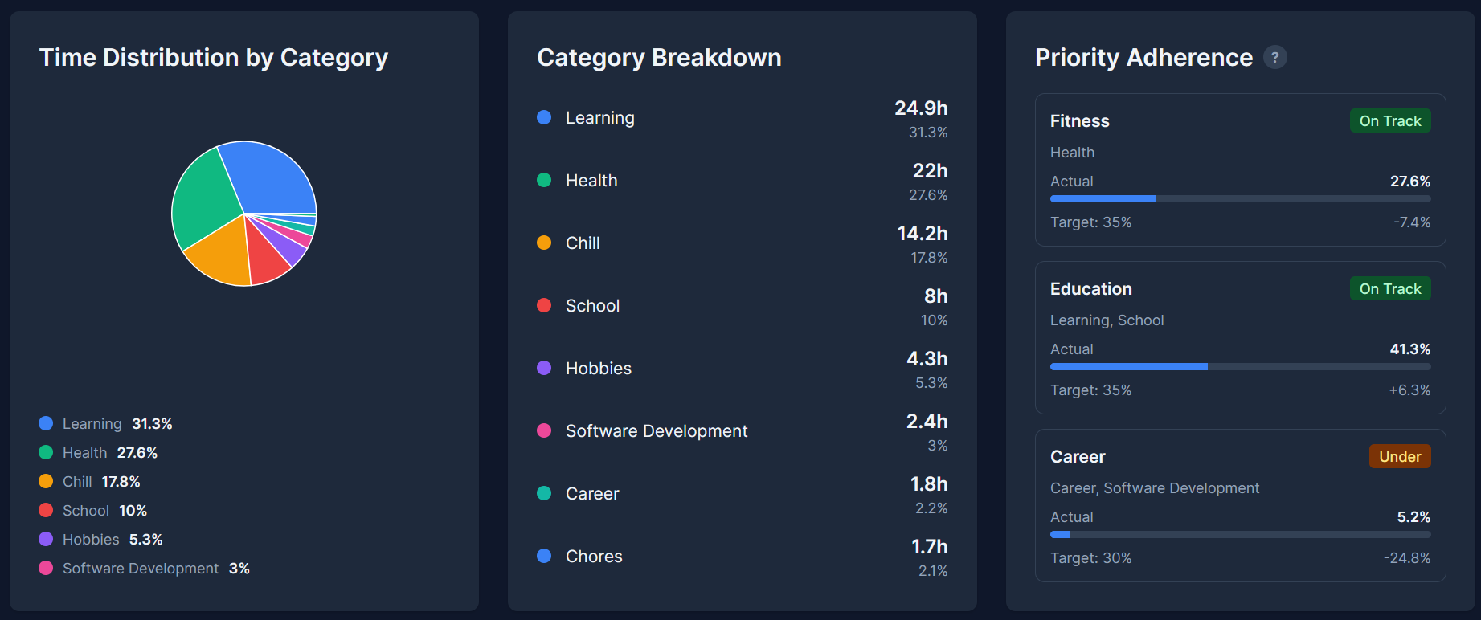Screen dimensions: 1481x620
Task: Select the Time Distribution by Category title
Action: [x=214, y=57]
